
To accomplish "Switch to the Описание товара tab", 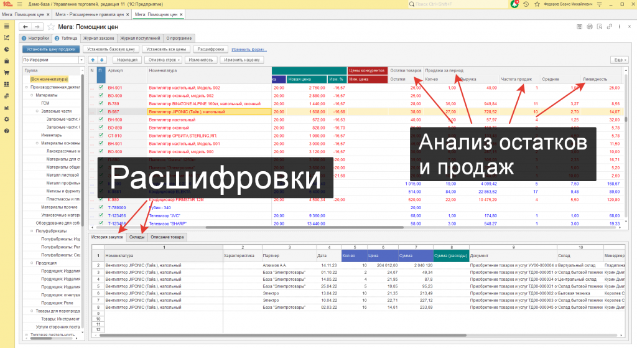I will click(167, 237).
